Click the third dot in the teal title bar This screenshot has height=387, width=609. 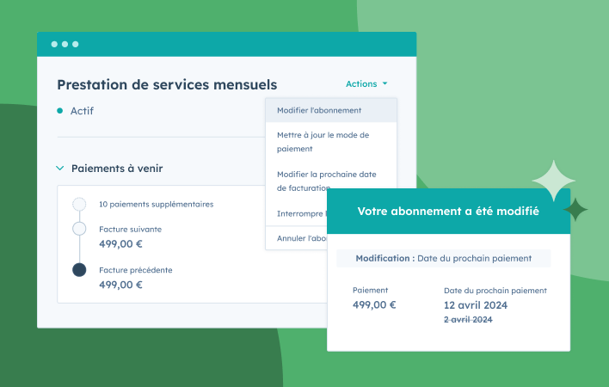tap(75, 44)
